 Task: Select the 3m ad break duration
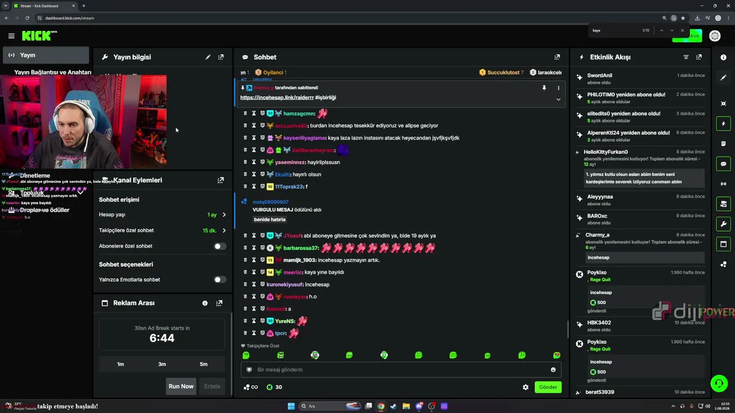[162, 364]
